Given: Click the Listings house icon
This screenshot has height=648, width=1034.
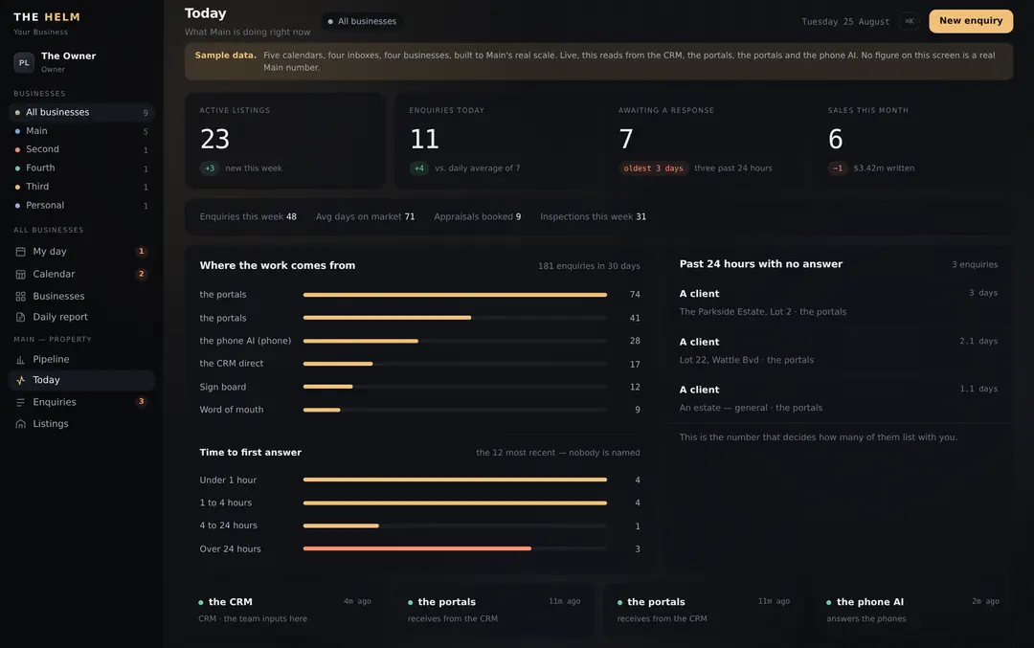Looking at the screenshot, I should point(20,424).
